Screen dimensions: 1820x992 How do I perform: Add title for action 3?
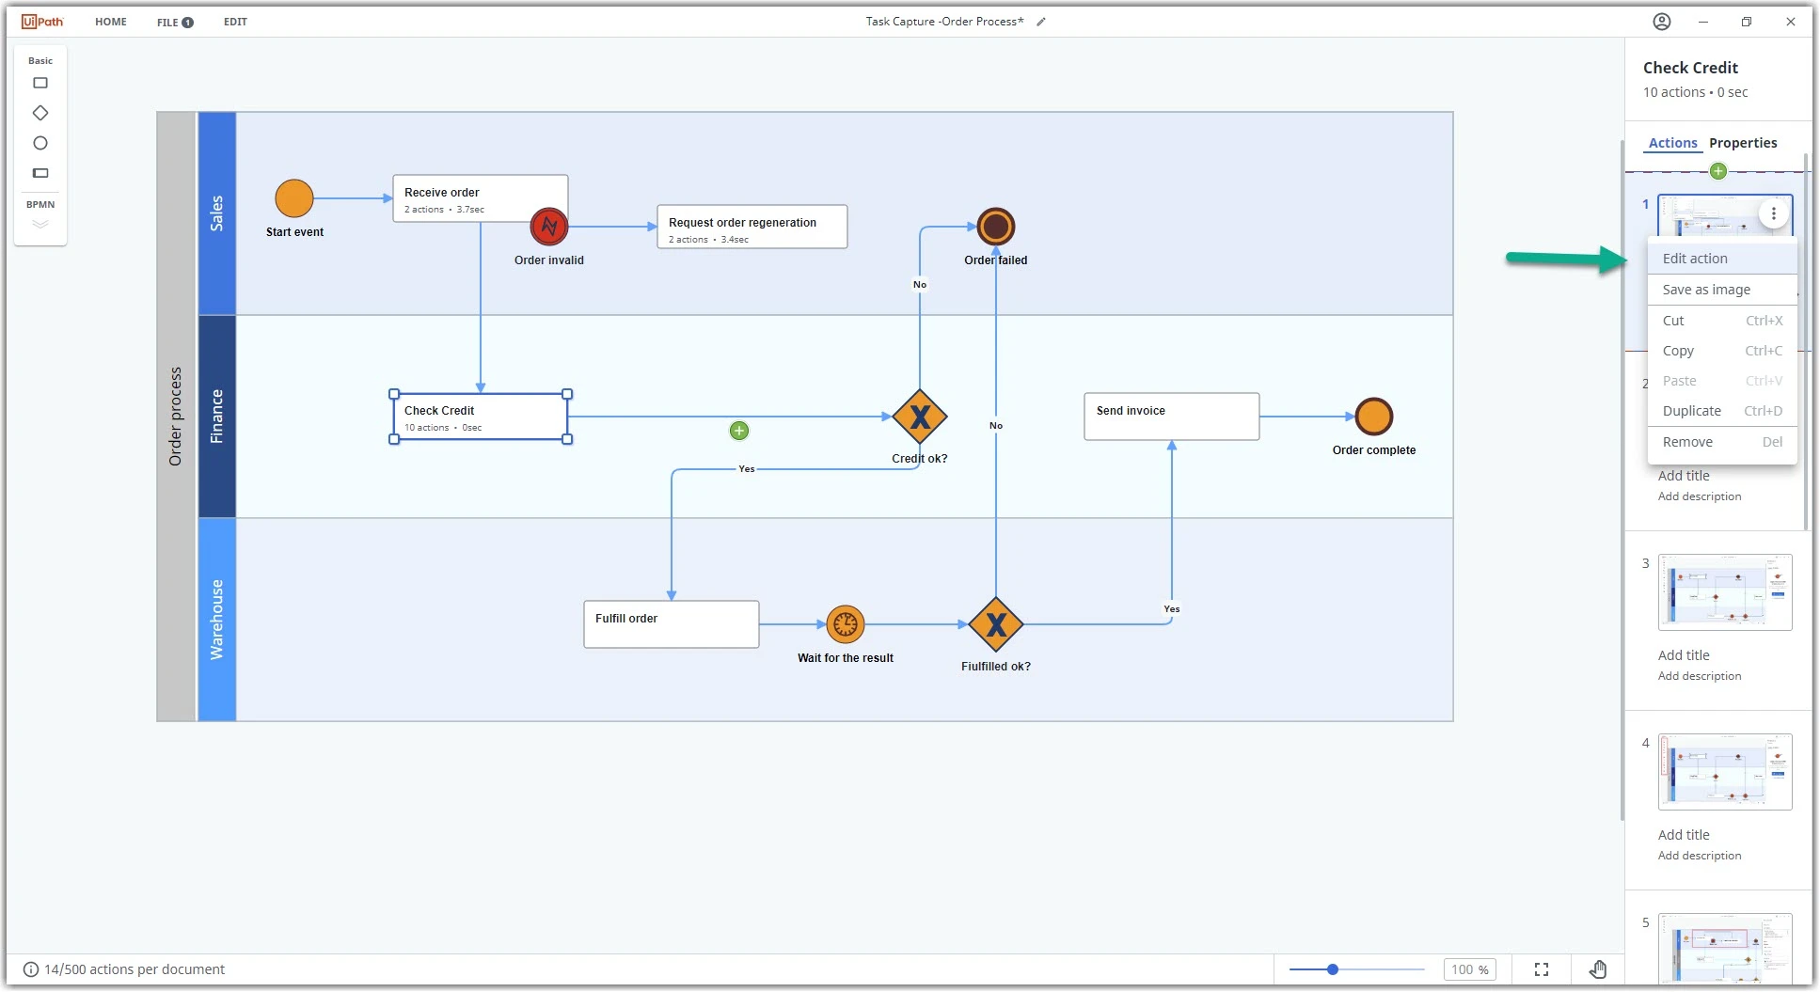[x=1684, y=655]
